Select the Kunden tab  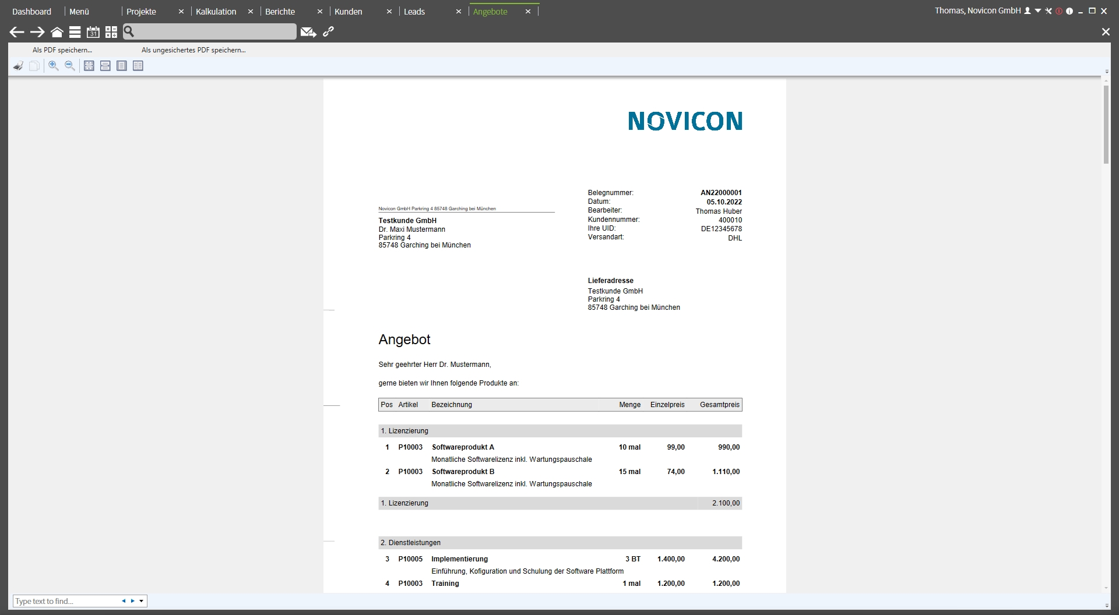pyautogui.click(x=349, y=12)
